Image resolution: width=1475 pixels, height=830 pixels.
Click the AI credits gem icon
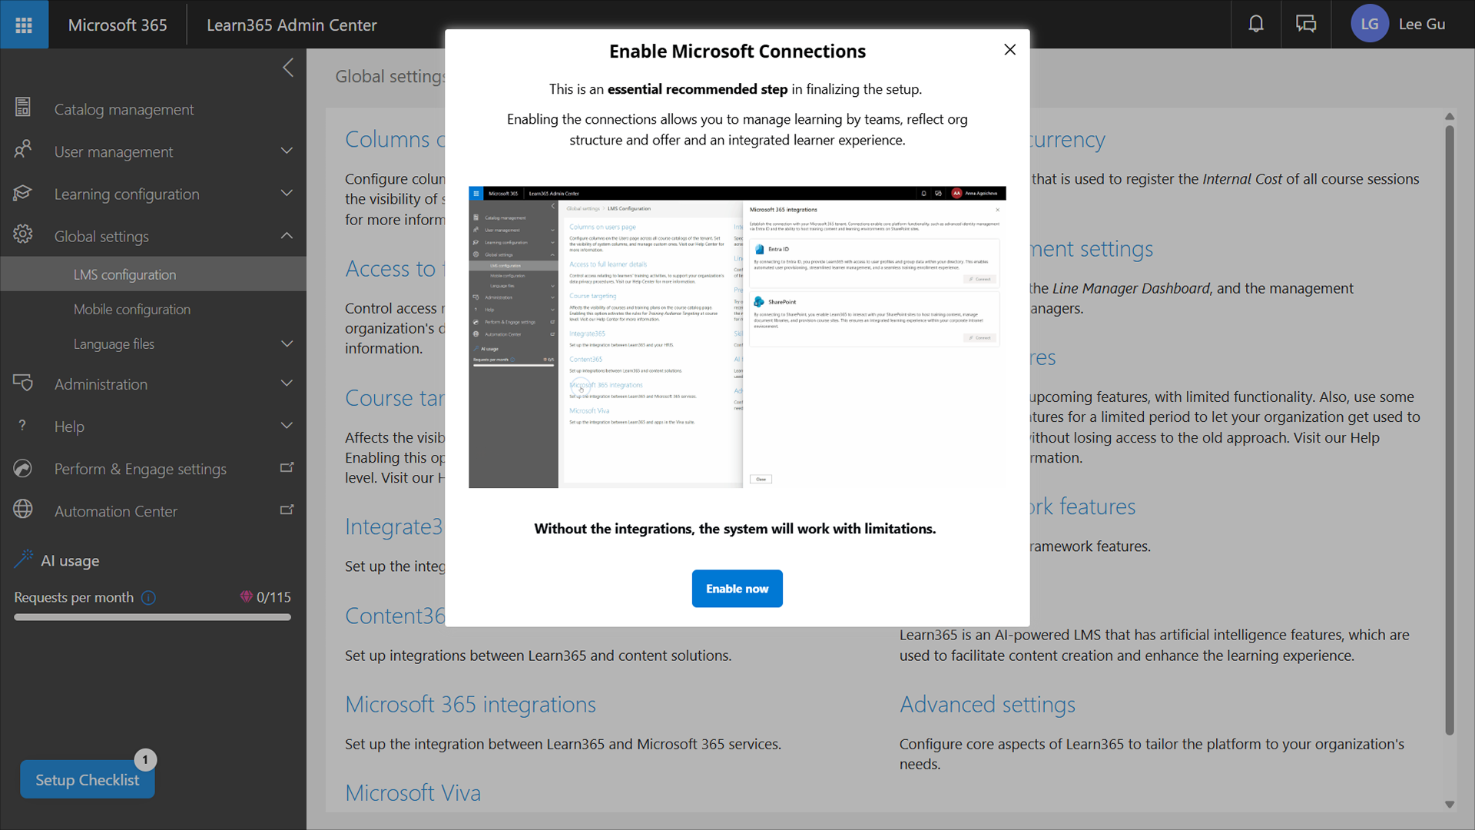[x=246, y=596]
